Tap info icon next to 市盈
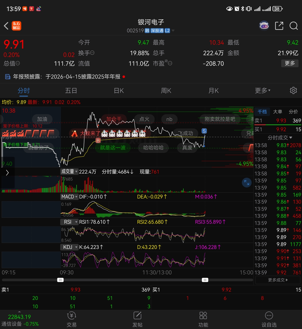Viewport: 302px width, 329px height. pyautogui.click(x=170, y=63)
